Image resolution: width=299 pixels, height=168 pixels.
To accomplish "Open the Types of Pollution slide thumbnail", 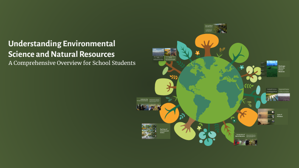I will click(273, 117).
